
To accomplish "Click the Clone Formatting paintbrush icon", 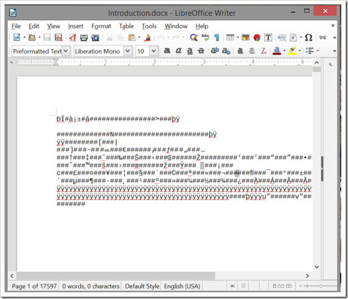I will point(147,38).
